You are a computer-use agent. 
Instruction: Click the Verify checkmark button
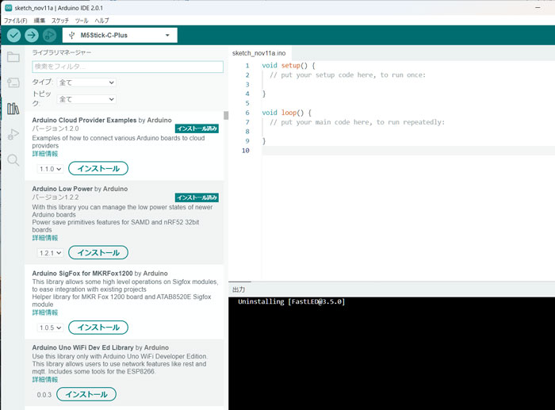(x=13, y=35)
